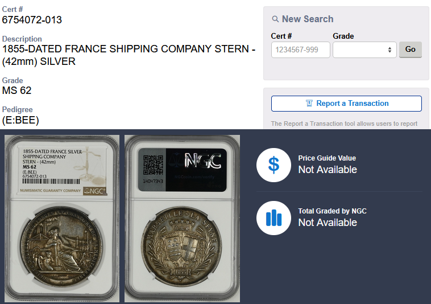
Task: Click the dollar sign Price Guide icon
Action: [273, 165]
